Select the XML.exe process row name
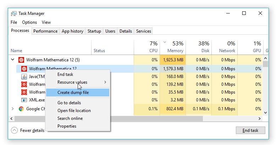The image size is (277, 145). click(37, 100)
